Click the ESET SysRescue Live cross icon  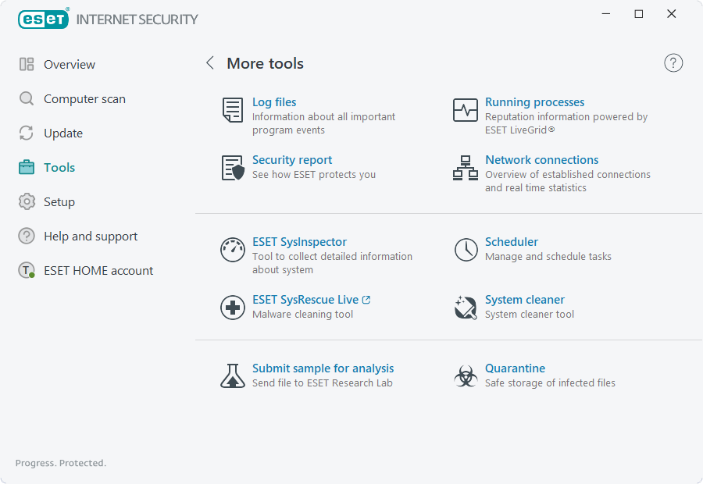(233, 308)
